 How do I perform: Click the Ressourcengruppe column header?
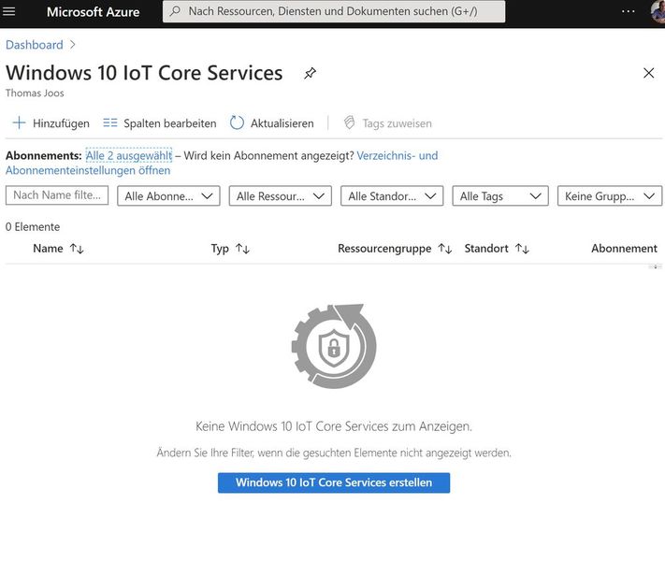click(x=384, y=249)
